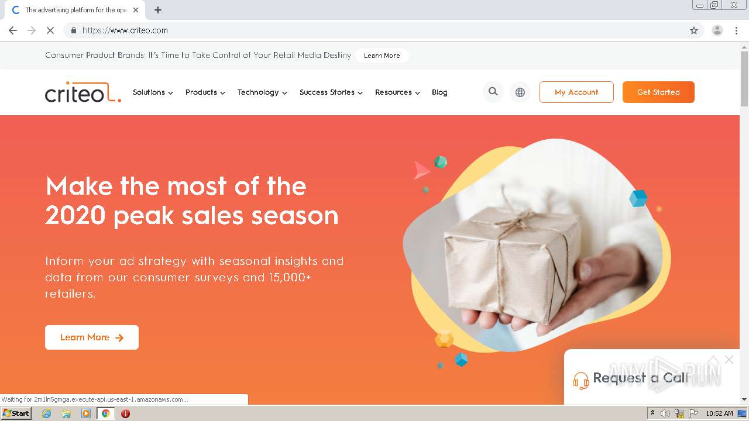
Task: Expand the Products dropdown menu
Action: coord(205,92)
